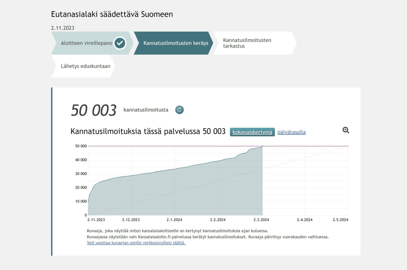Click the magnifier zoom icon above chart
Screen dimensions: 407x270
[346, 130]
